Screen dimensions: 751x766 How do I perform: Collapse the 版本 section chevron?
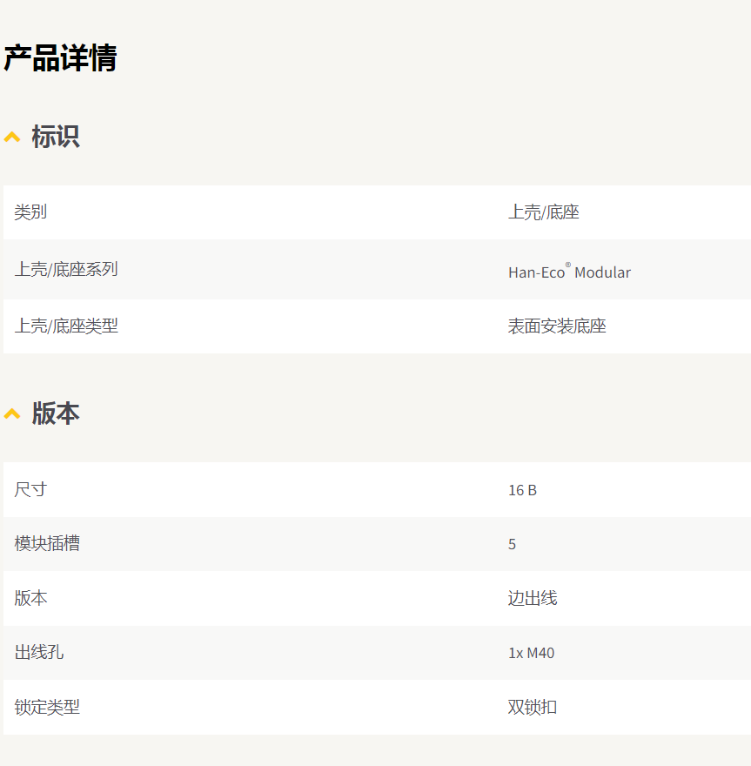(12, 414)
